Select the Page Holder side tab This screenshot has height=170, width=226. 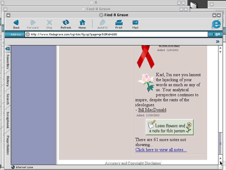pos(8,145)
